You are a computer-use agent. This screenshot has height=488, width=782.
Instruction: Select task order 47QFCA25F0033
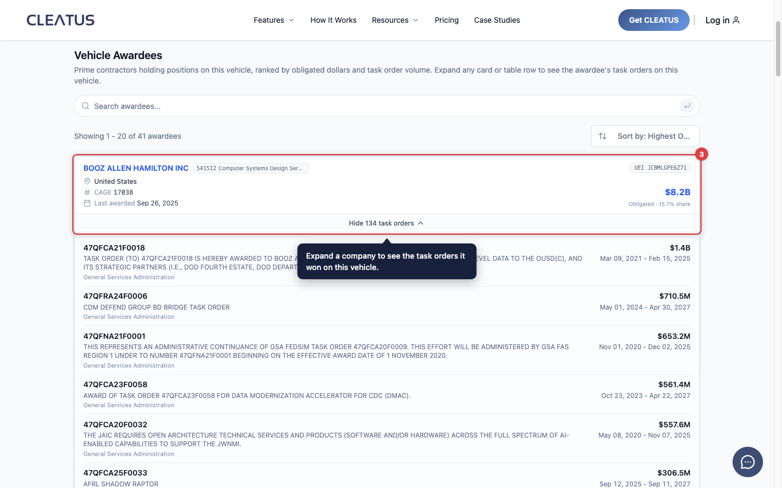click(115, 473)
